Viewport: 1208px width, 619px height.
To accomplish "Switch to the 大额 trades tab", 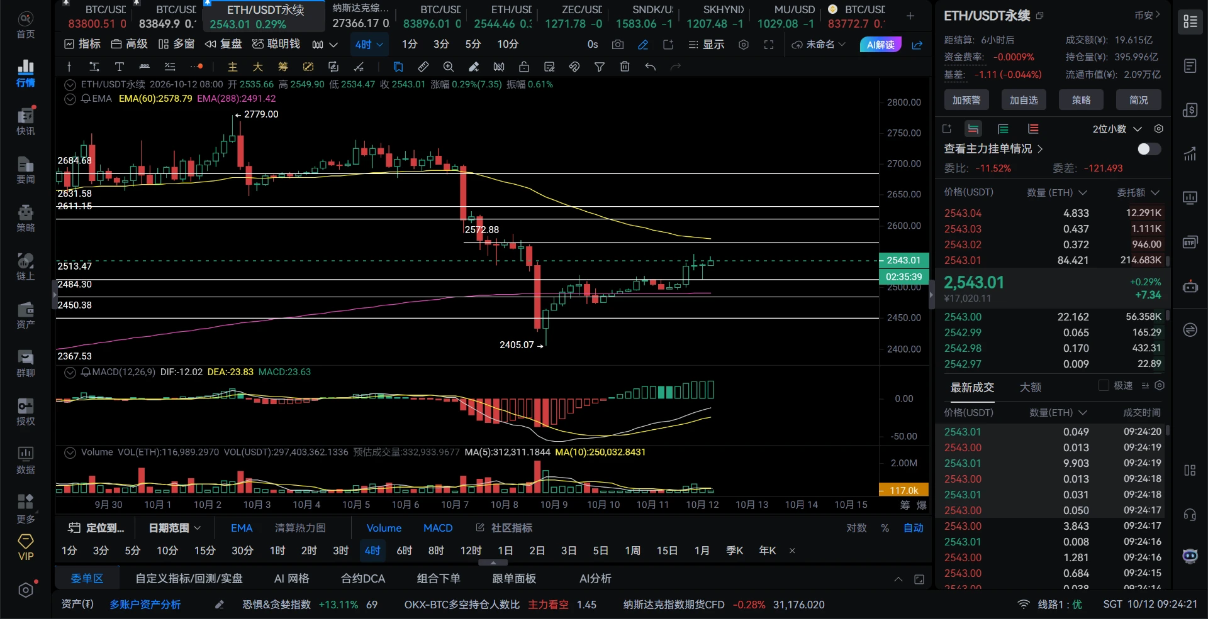I will (1031, 387).
